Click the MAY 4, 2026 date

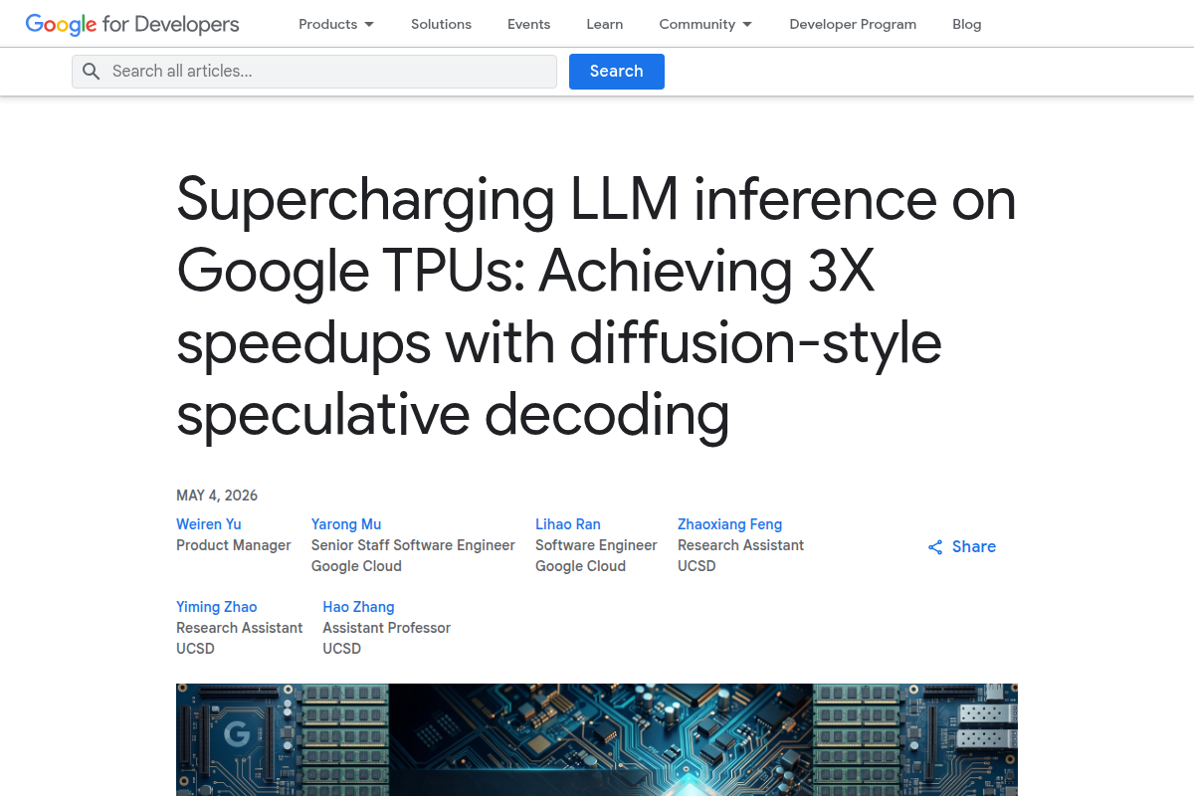pos(217,496)
